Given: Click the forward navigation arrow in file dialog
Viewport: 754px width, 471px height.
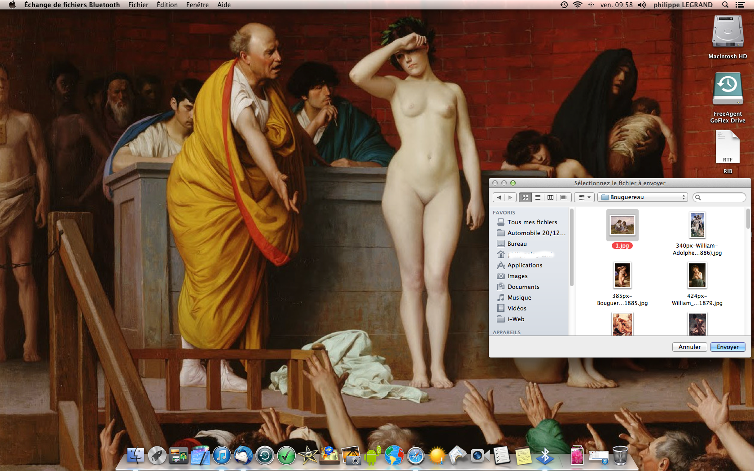Looking at the screenshot, I should point(510,197).
